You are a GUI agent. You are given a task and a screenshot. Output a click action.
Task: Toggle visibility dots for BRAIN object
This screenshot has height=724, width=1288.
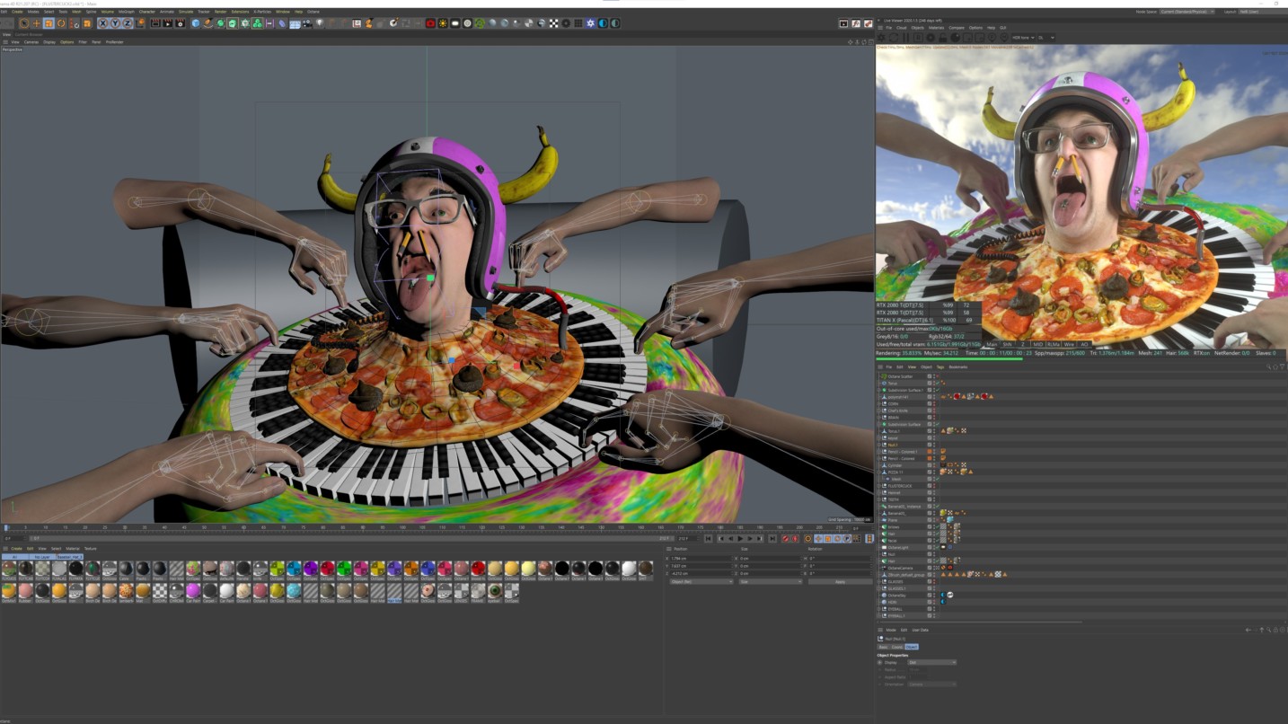pos(934,418)
